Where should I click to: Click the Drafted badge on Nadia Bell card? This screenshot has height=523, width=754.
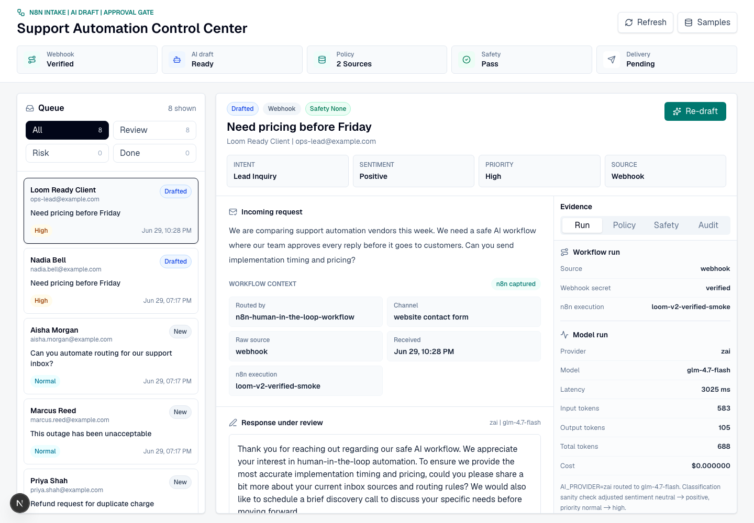[x=175, y=261]
